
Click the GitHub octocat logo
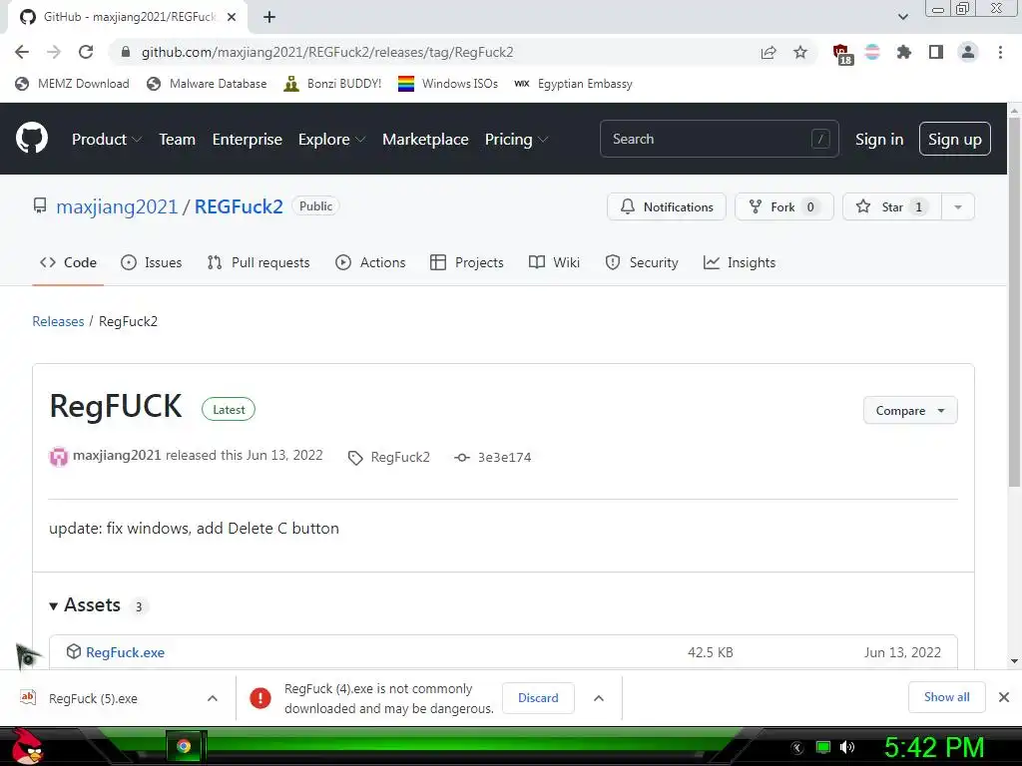click(31, 138)
